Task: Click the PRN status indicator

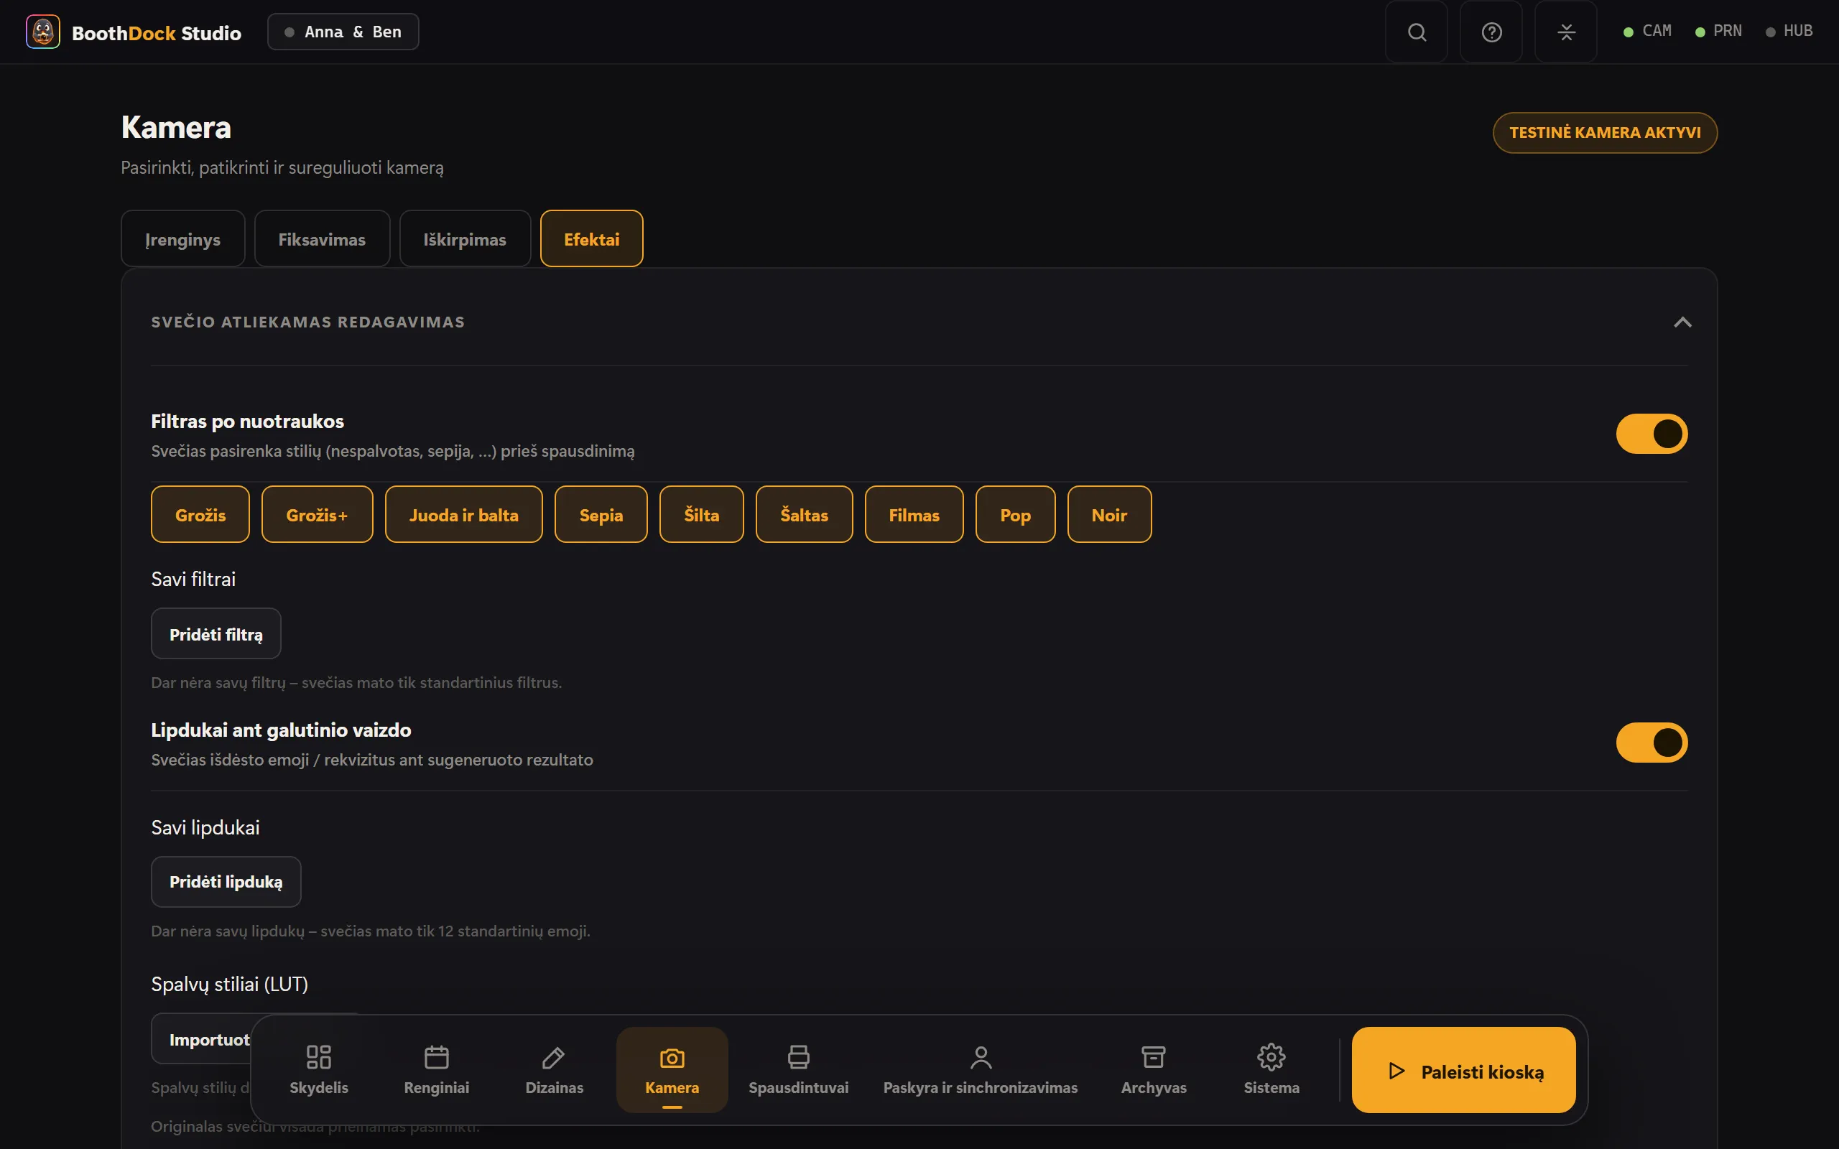Action: (1719, 31)
